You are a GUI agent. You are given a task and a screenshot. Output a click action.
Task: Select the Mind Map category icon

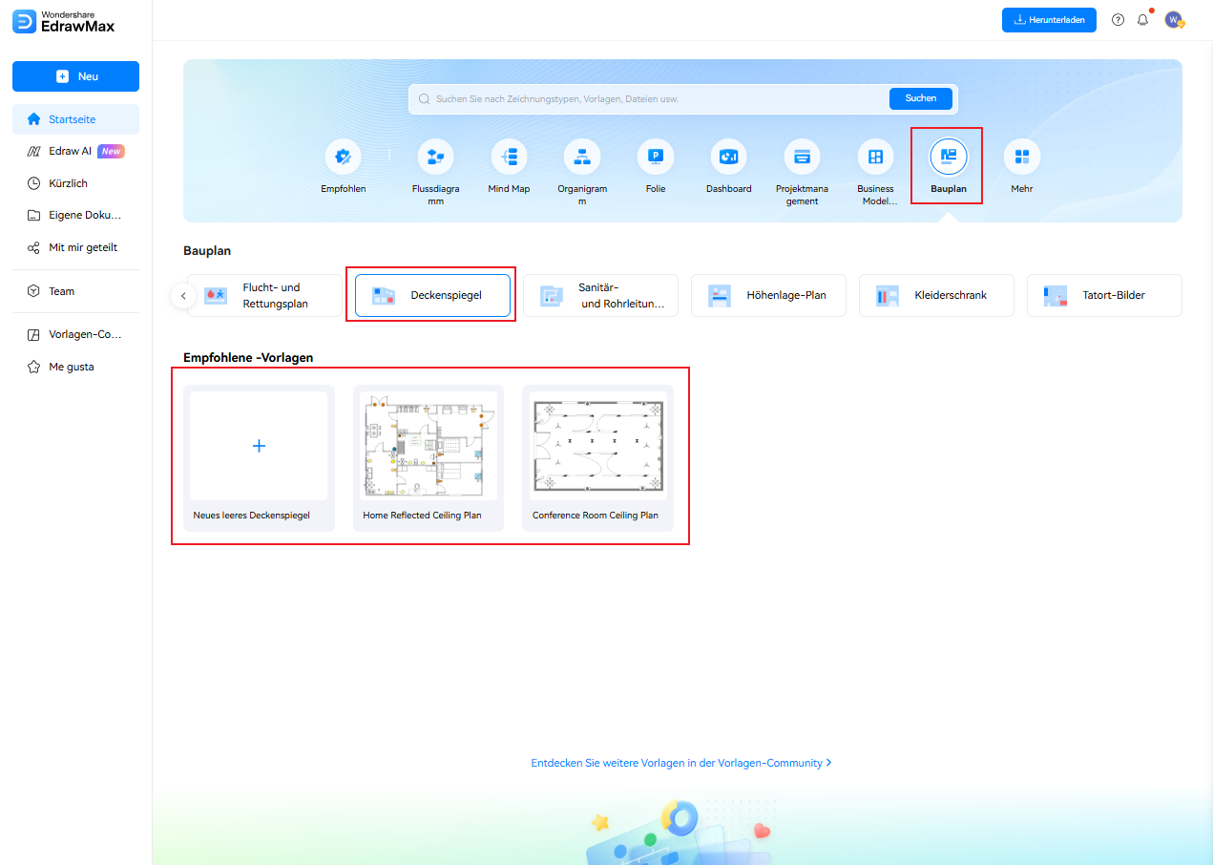(509, 157)
